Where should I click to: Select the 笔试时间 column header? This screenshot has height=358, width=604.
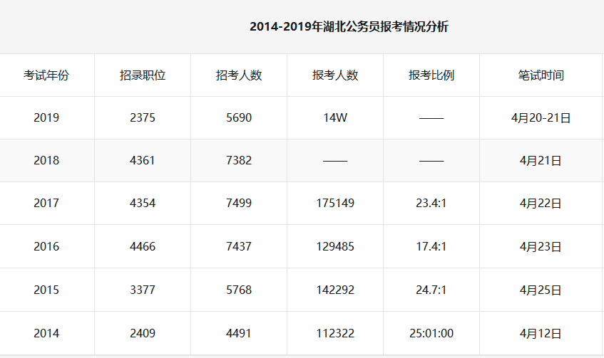pos(541,75)
